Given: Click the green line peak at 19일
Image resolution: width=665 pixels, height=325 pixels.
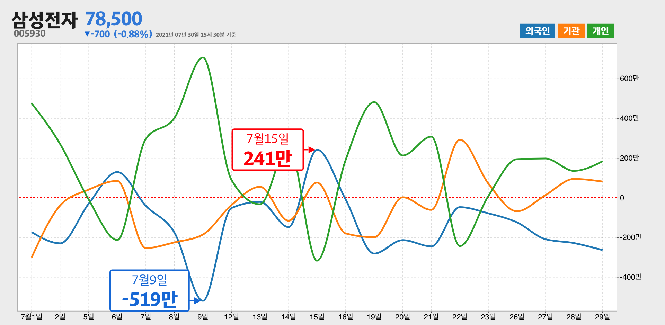Looking at the screenshot, I should pyautogui.click(x=374, y=102).
